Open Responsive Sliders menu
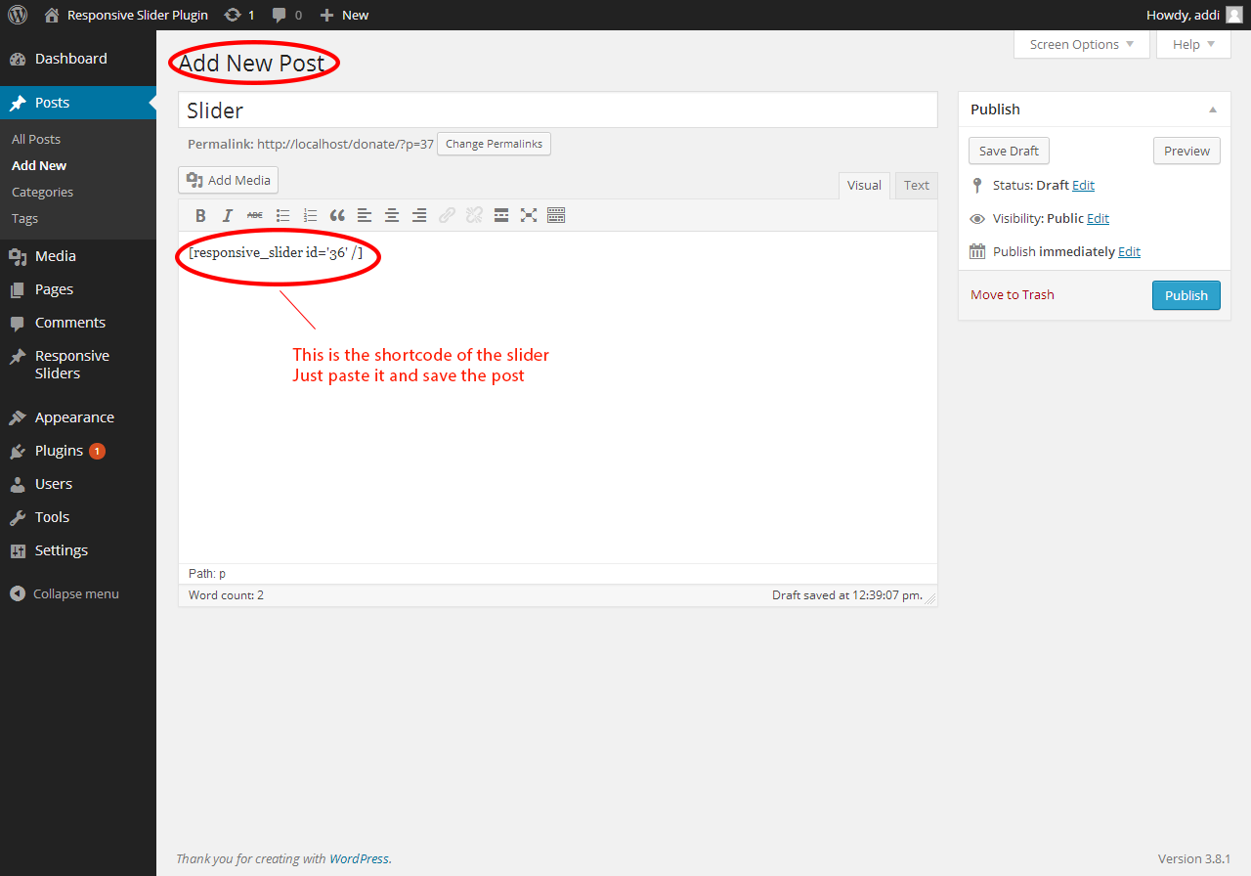 78,365
